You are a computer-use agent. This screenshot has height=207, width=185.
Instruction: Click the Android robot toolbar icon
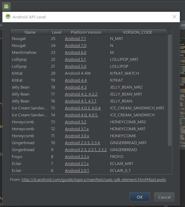click(6, 6)
